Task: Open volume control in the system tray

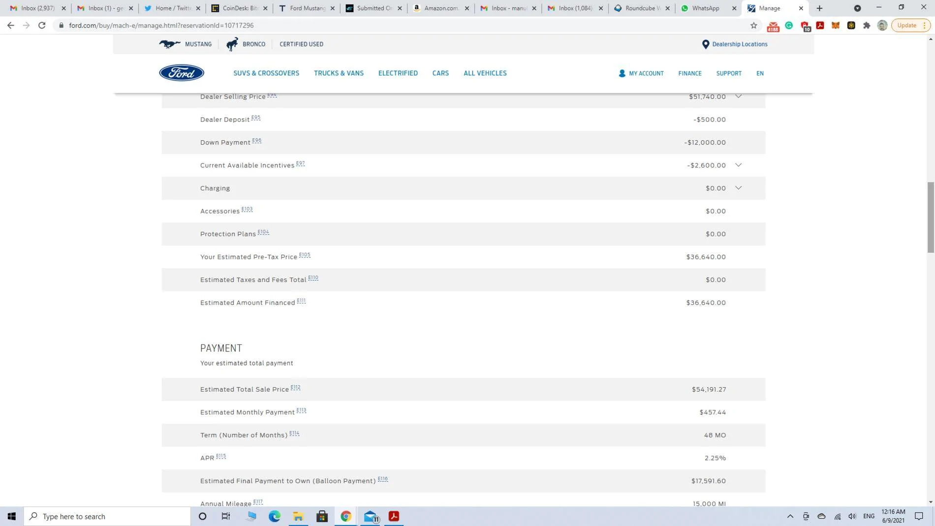Action: click(852, 516)
